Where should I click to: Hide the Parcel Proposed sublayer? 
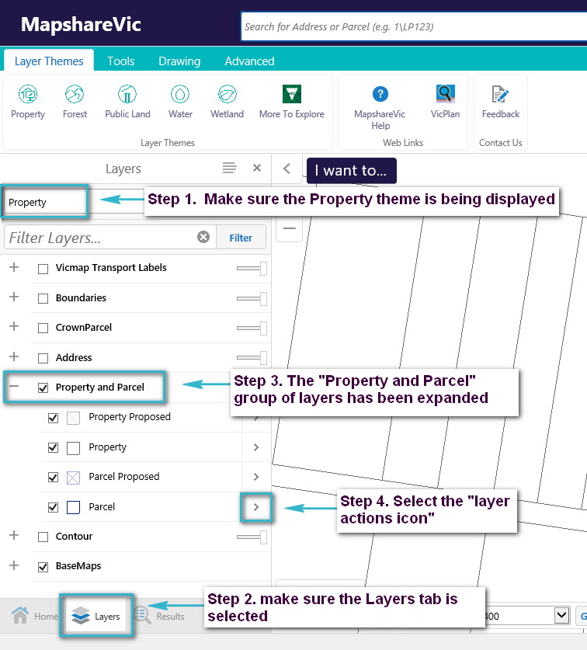tap(53, 478)
